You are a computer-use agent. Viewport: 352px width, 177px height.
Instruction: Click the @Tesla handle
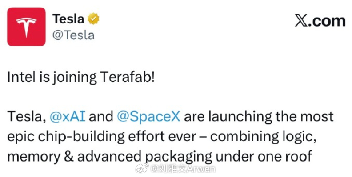pyautogui.click(x=73, y=35)
